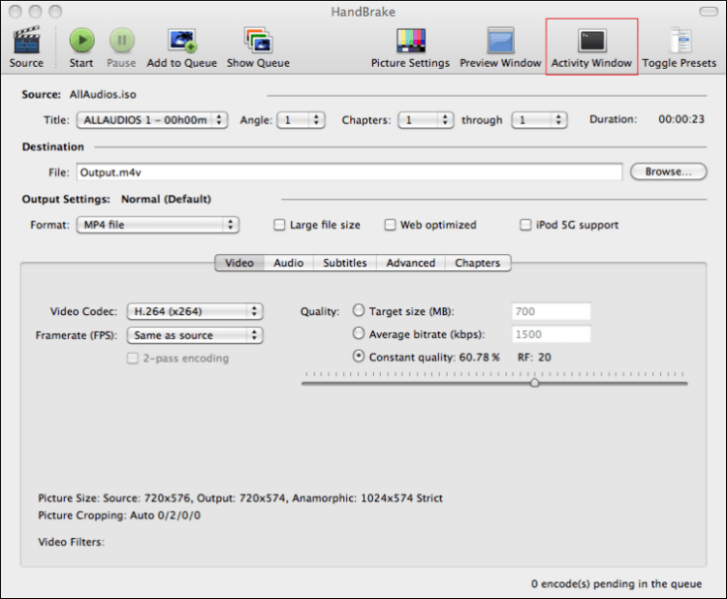Switch to the Advanced tab
The image size is (727, 599).
click(411, 263)
